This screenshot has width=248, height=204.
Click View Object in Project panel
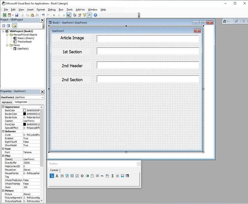click(x=9, y=26)
